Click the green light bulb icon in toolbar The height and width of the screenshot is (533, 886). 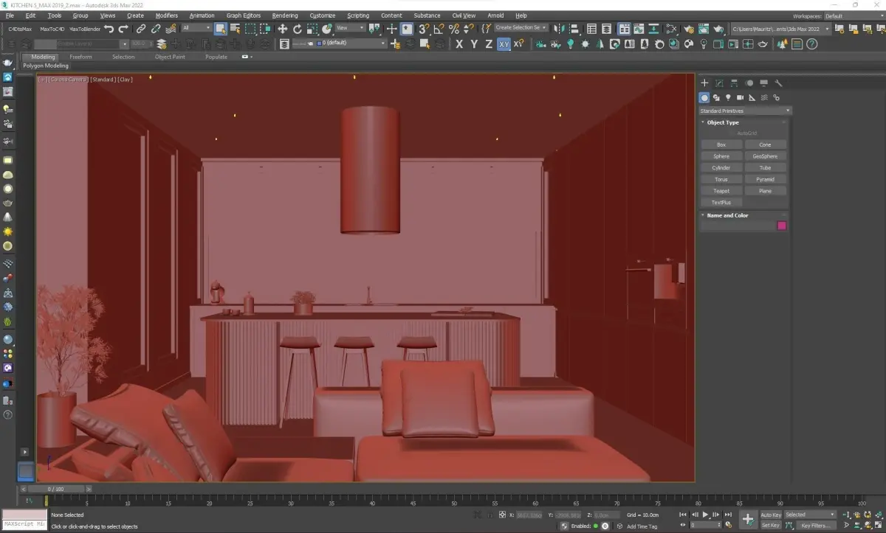point(570,44)
